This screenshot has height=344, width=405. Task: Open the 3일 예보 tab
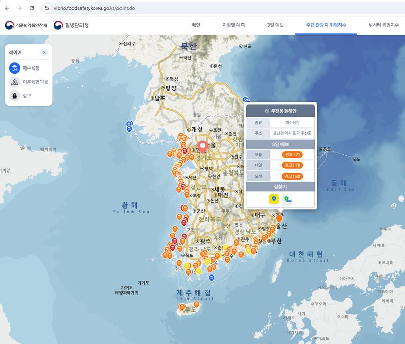pyautogui.click(x=275, y=25)
